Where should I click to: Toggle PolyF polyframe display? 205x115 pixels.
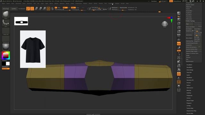coord(179,74)
